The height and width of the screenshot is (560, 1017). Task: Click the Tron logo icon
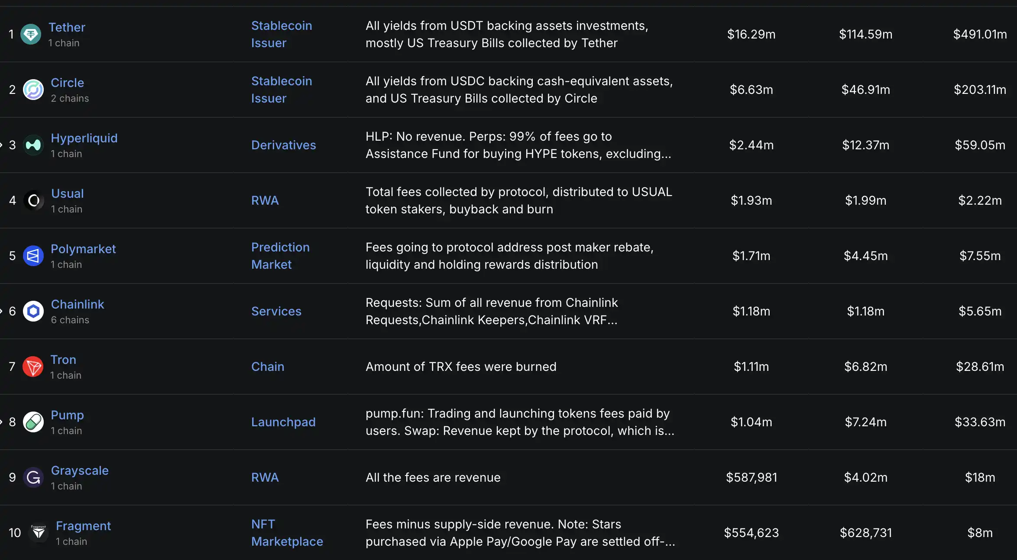point(33,366)
